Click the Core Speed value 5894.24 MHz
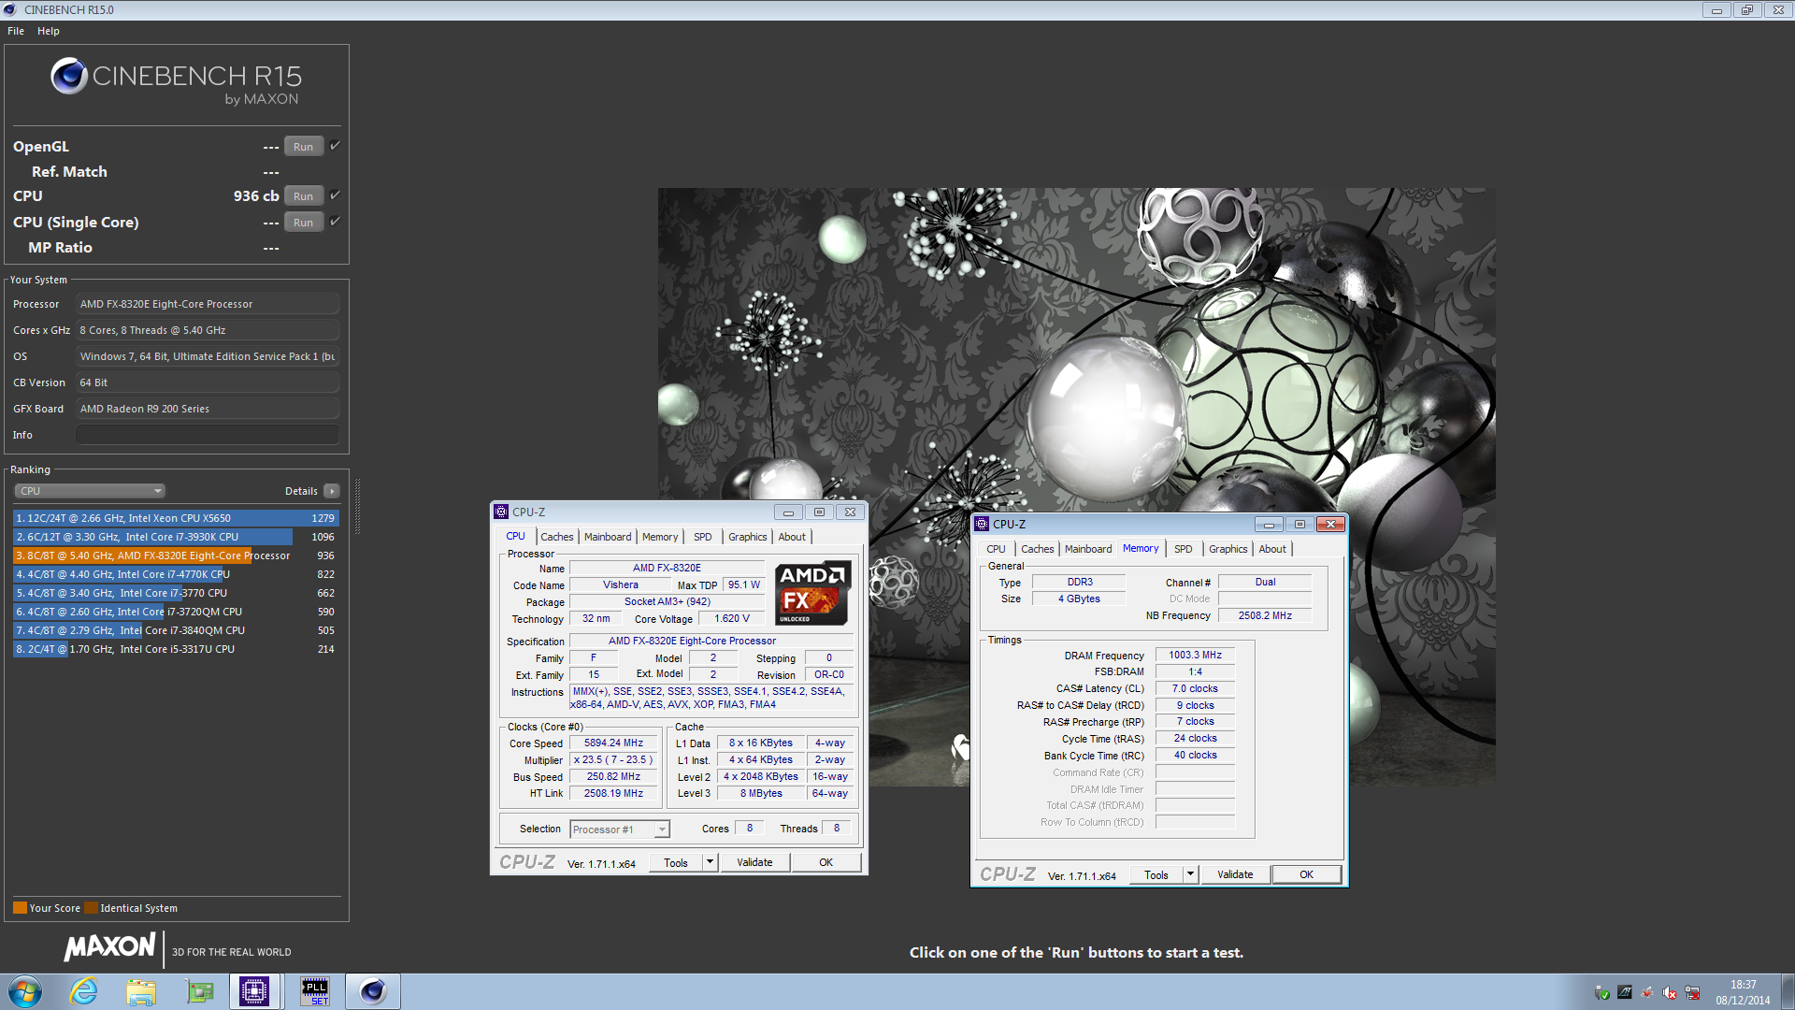Image resolution: width=1795 pixels, height=1010 pixels. click(614, 743)
